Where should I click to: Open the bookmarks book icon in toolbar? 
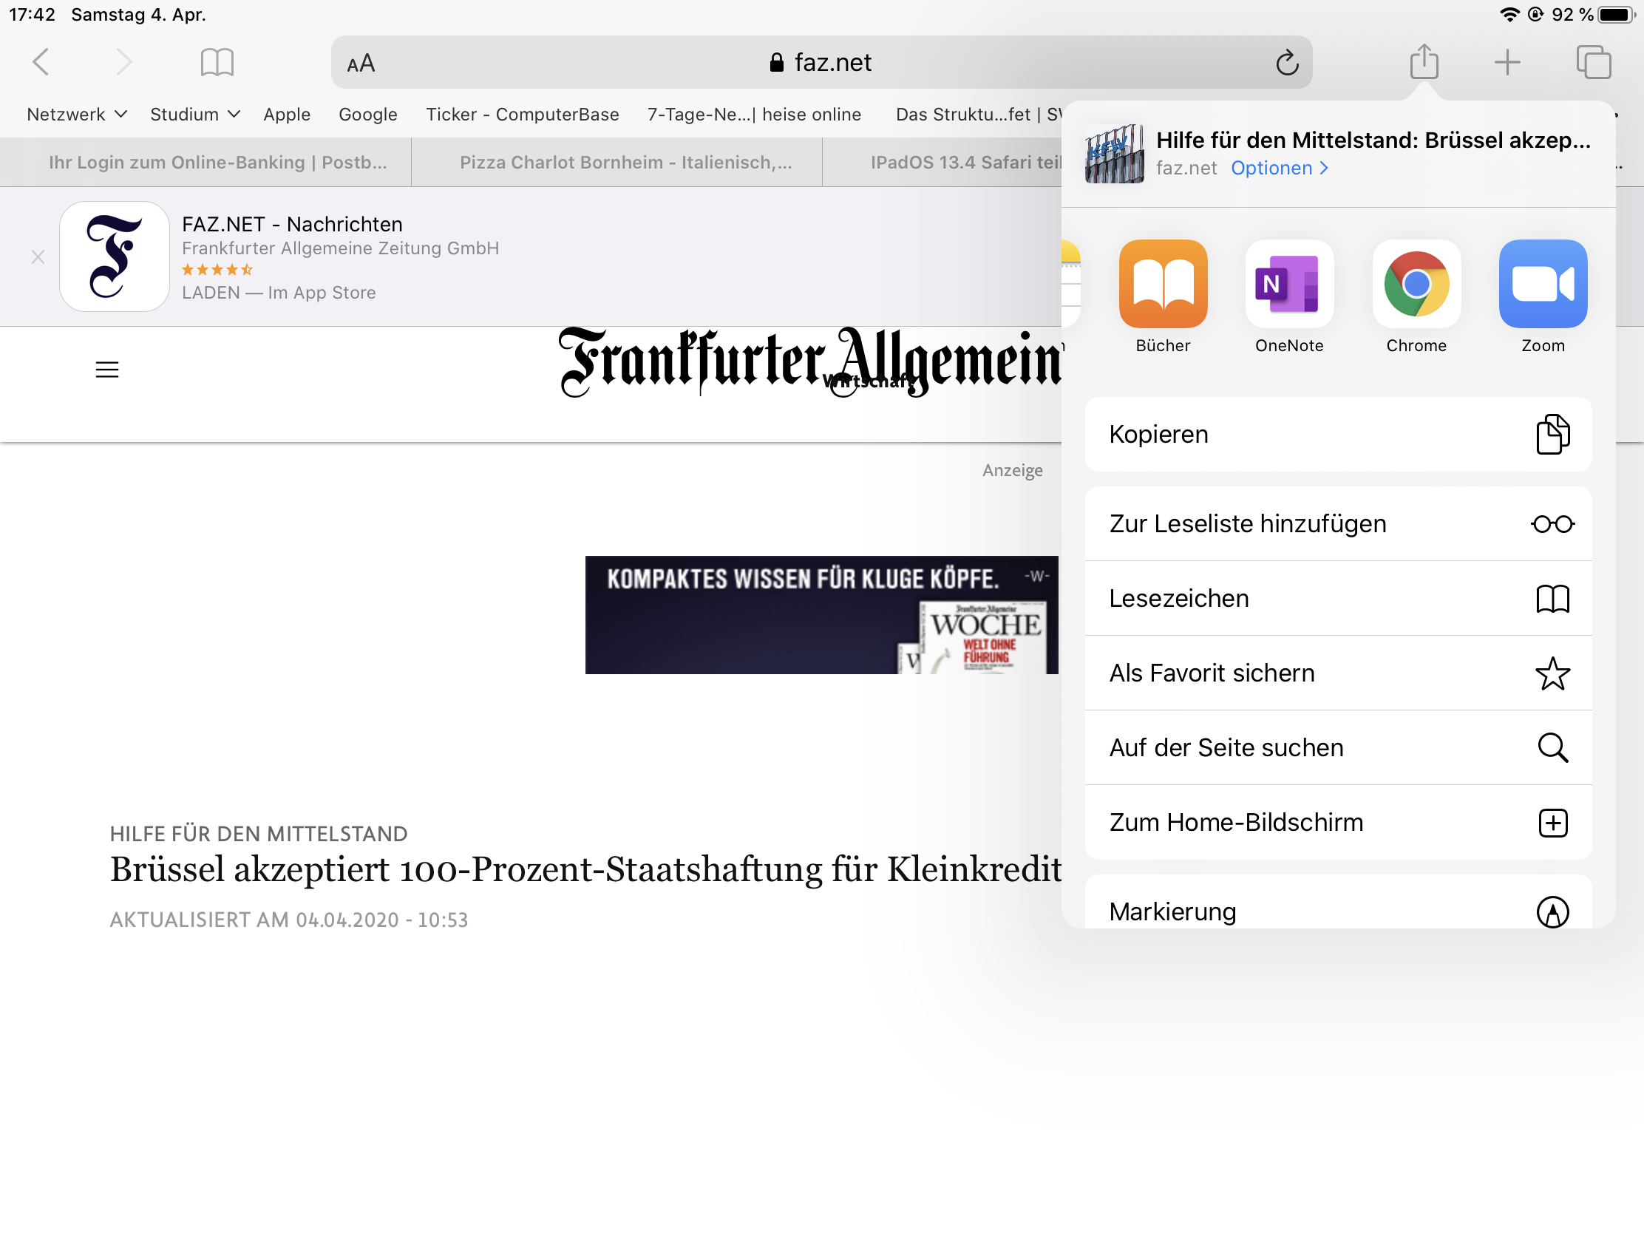click(x=217, y=62)
